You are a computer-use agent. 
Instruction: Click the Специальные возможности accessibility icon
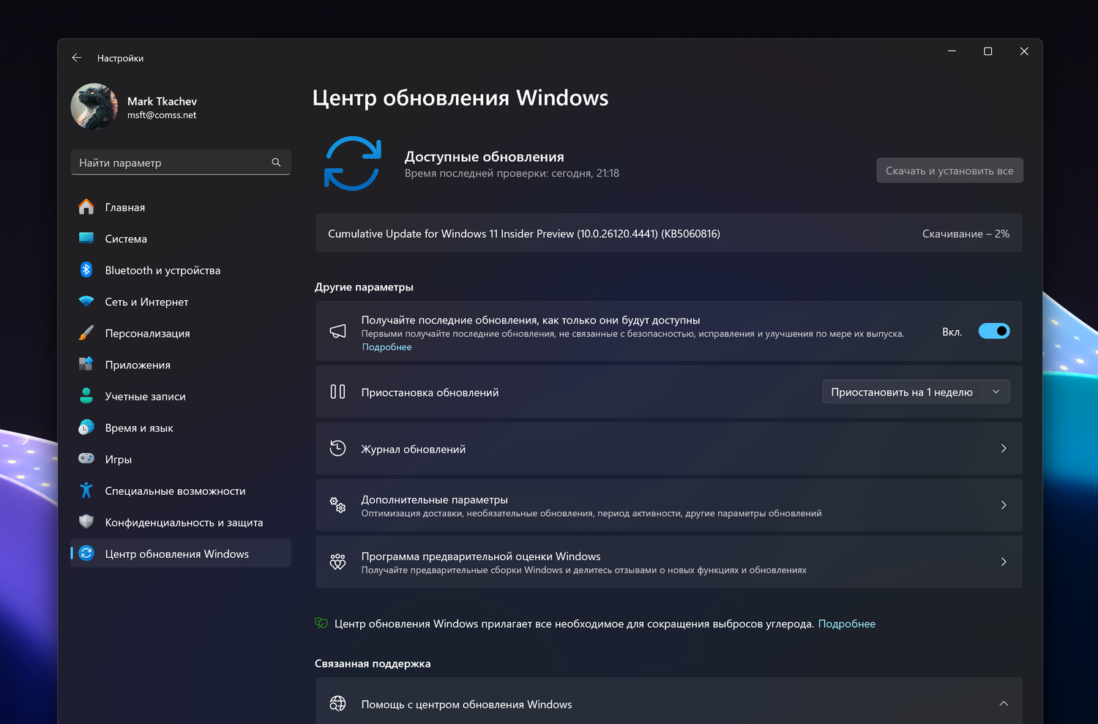(x=86, y=490)
